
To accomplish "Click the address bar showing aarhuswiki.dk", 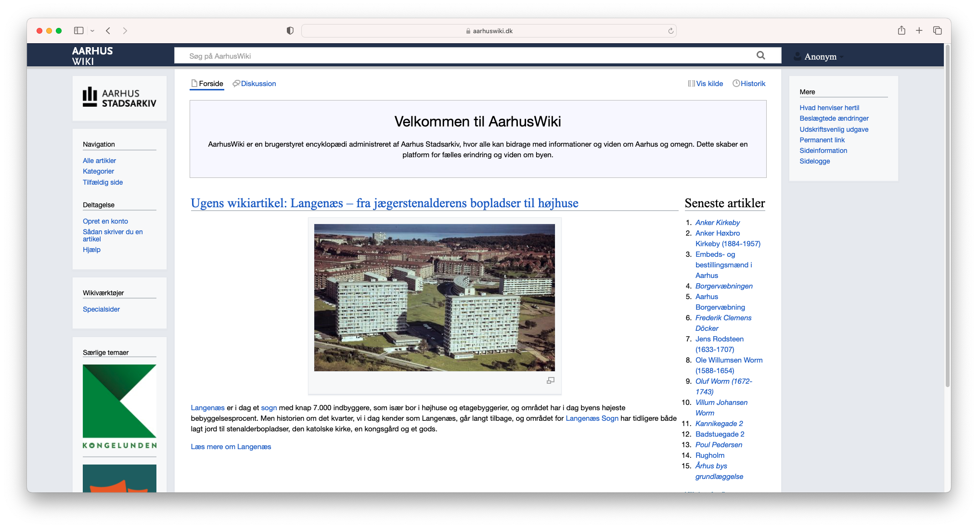I will 489,31.
